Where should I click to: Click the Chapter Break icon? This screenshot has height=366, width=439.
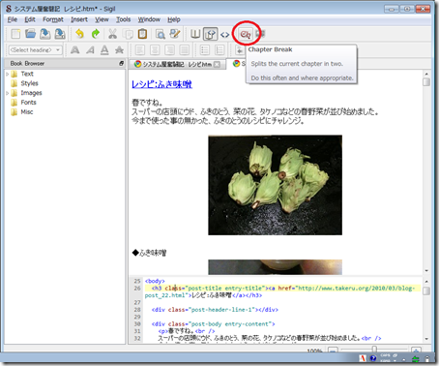[246, 34]
